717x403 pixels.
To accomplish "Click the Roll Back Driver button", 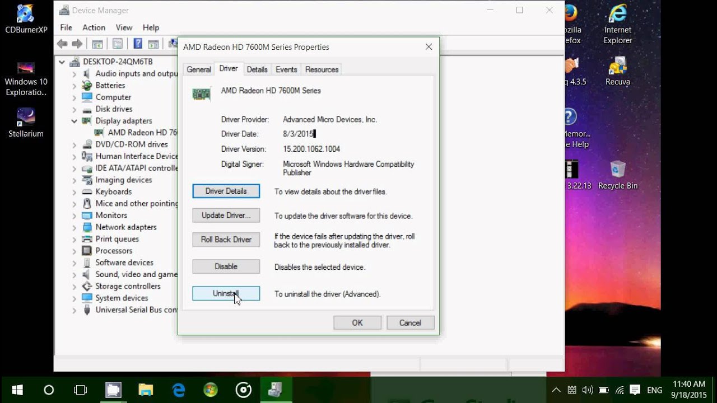I will 226,240.
